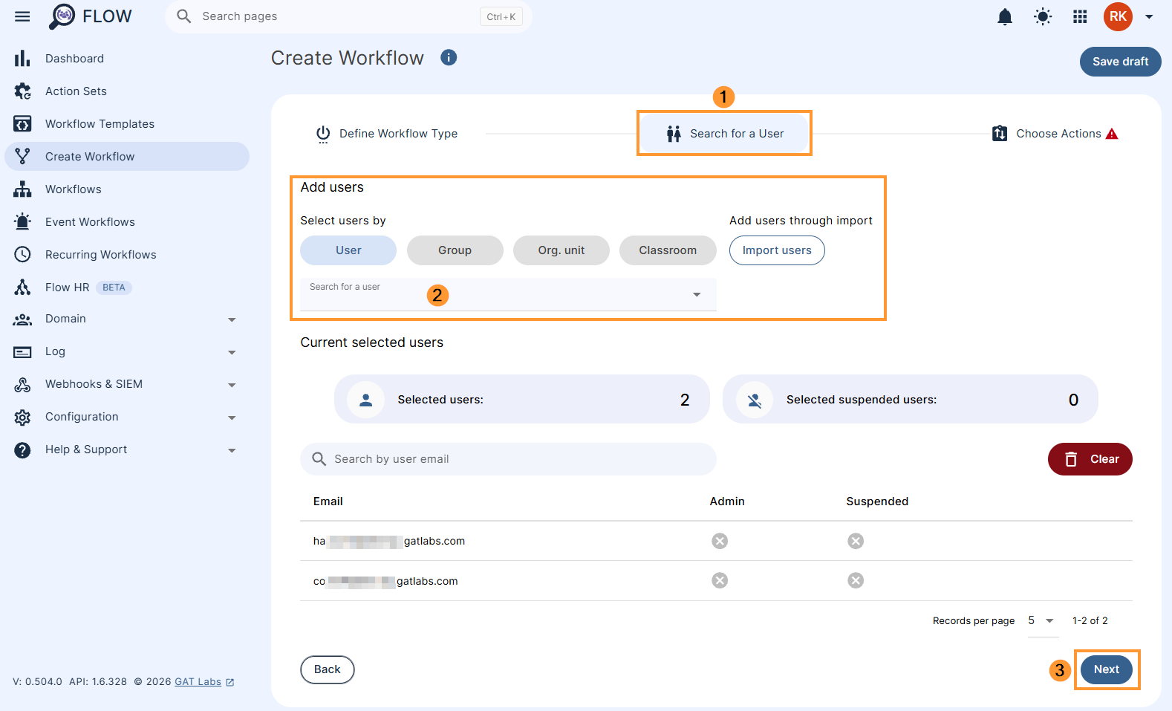Click the Help & Support question icon
The height and width of the screenshot is (711, 1172).
pyautogui.click(x=22, y=449)
